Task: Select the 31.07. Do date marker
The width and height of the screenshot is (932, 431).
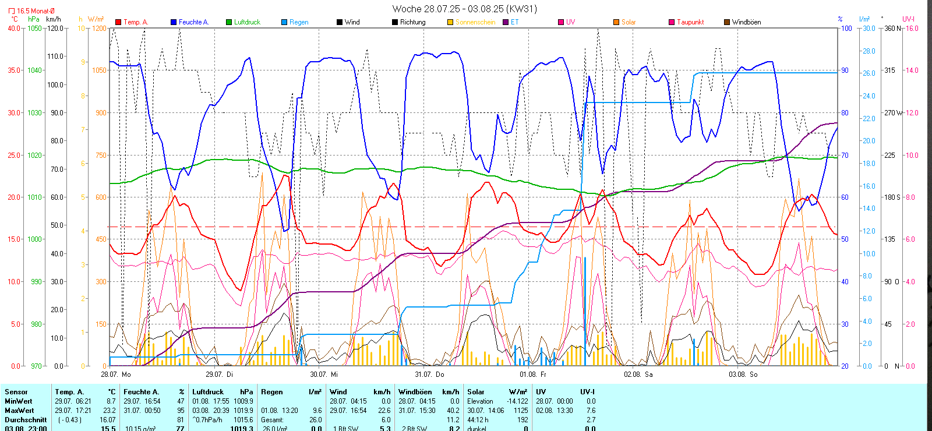Action: pyautogui.click(x=429, y=375)
